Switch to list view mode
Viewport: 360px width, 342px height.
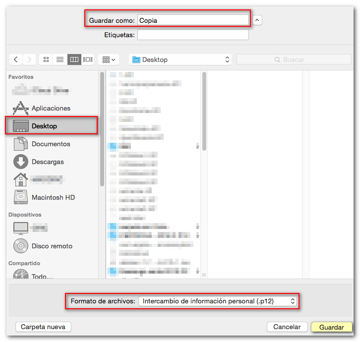(x=60, y=59)
